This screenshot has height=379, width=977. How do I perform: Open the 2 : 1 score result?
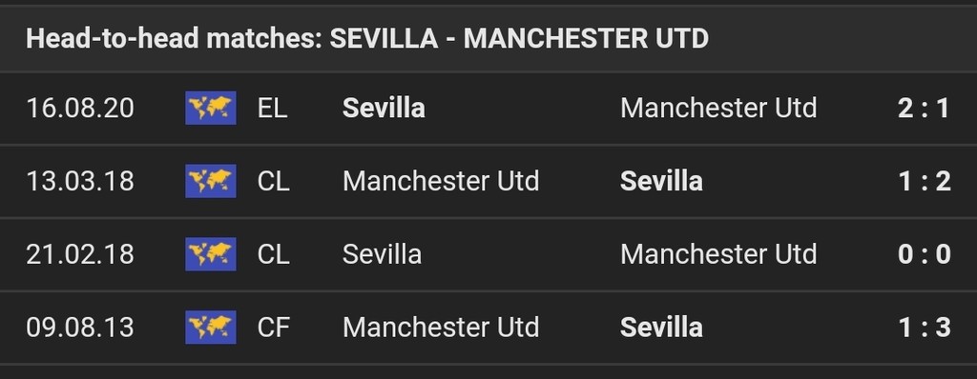click(924, 109)
